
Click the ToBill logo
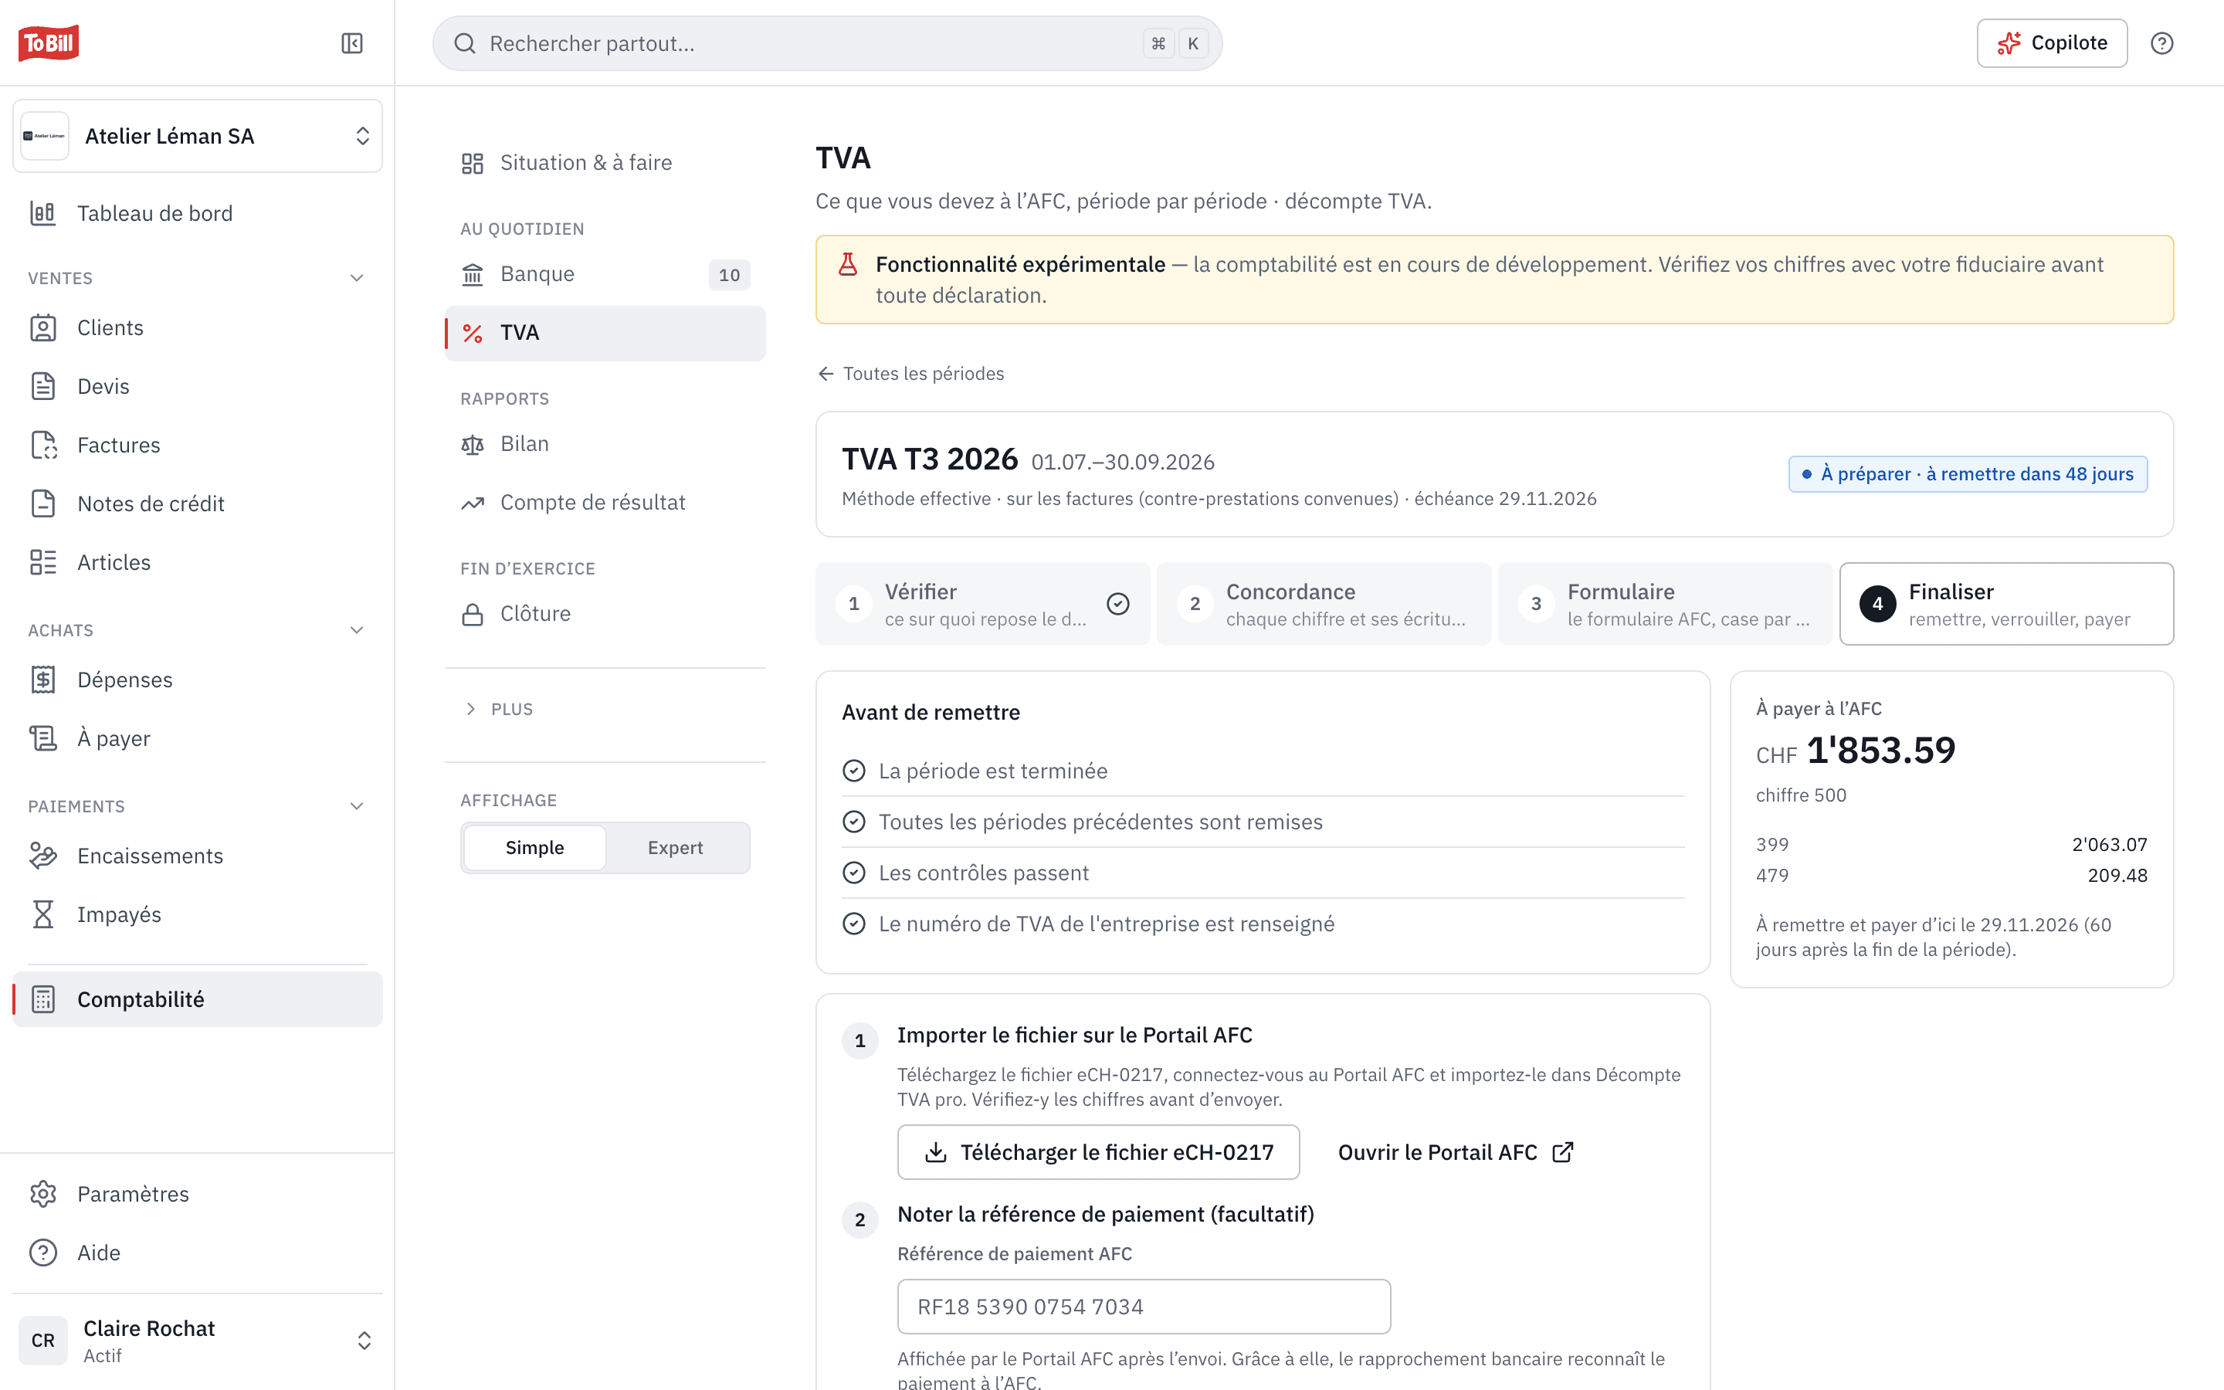49,43
